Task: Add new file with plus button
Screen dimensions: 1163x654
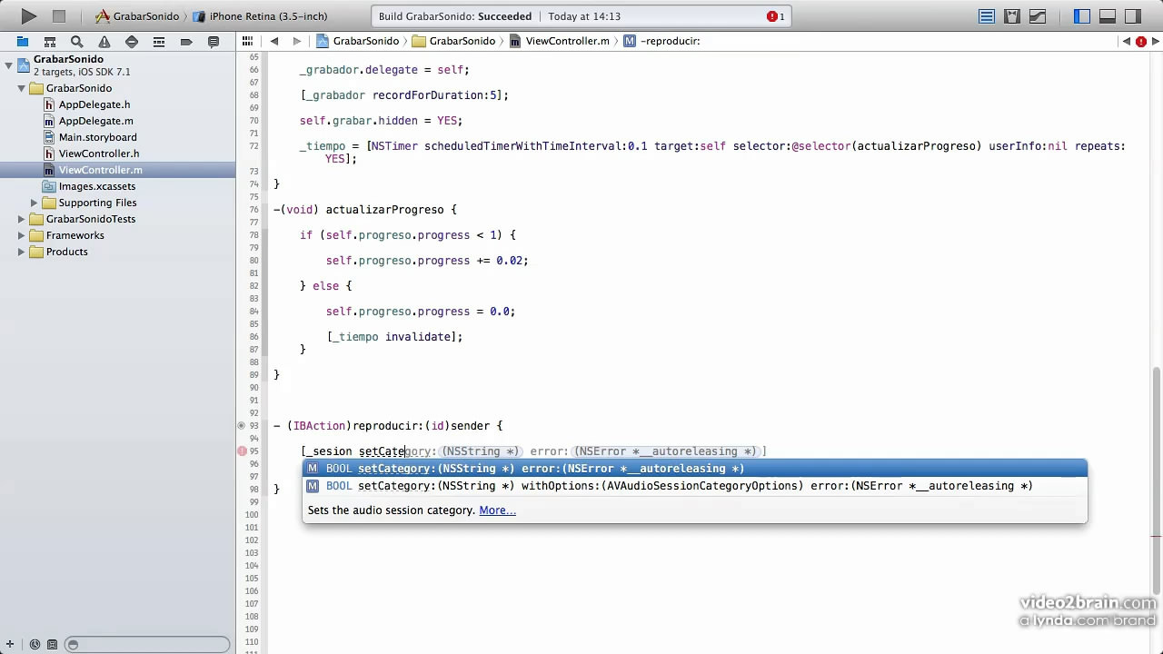Action: (9, 645)
